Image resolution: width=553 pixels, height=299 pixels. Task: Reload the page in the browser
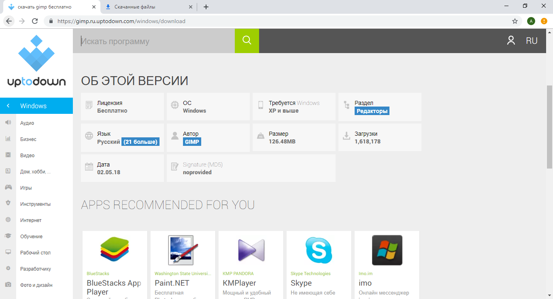coord(35,21)
